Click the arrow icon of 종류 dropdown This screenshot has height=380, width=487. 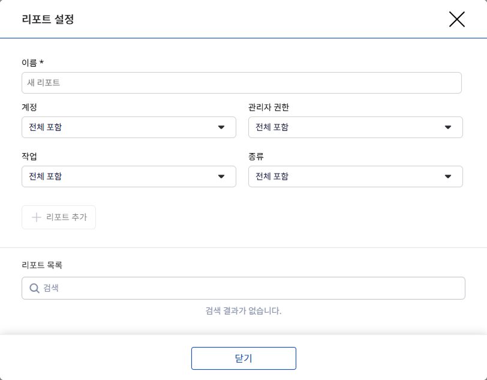point(448,176)
